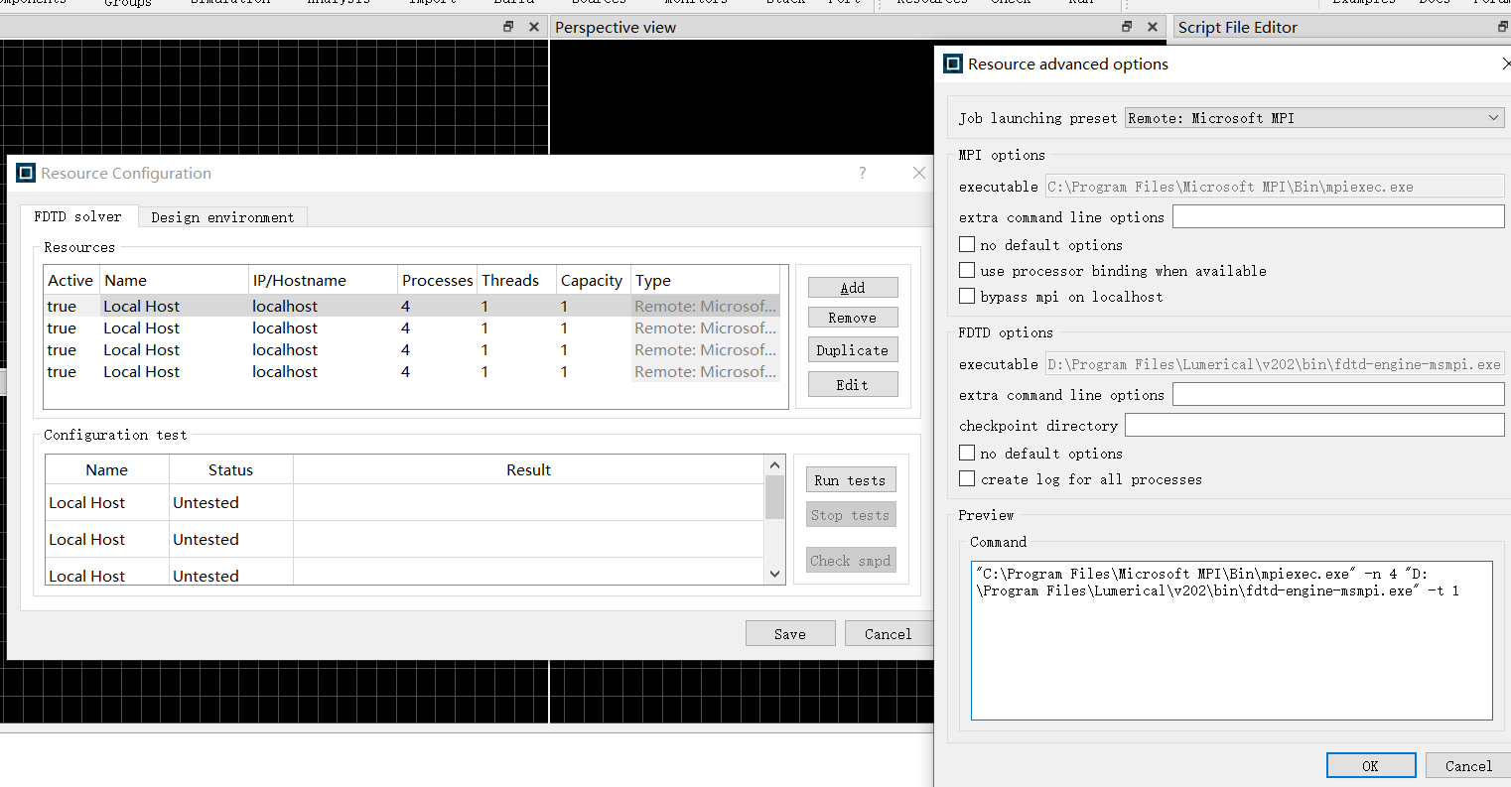Click the help question mark in Resource Configuration
Screen dimensions: 1511x787
(862, 173)
